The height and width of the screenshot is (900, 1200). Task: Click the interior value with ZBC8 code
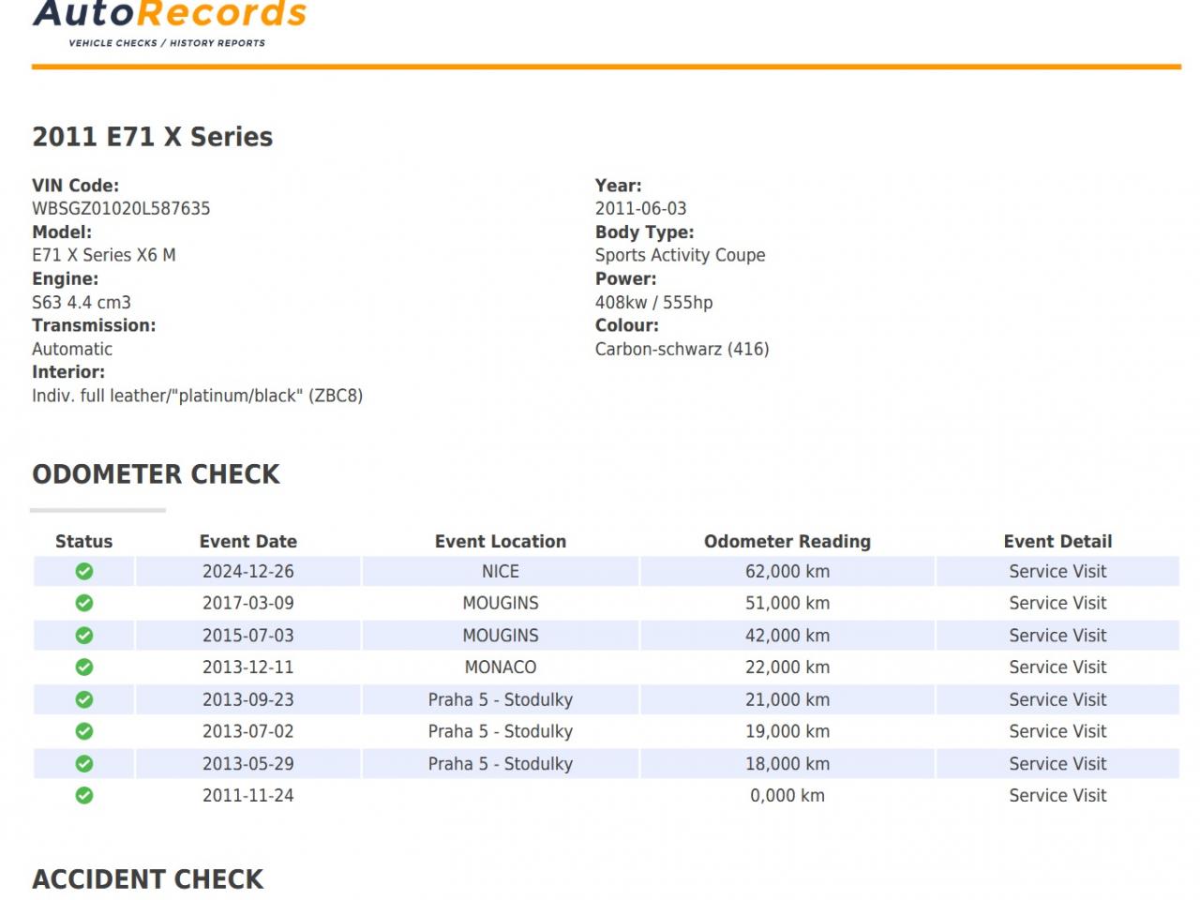coord(198,396)
